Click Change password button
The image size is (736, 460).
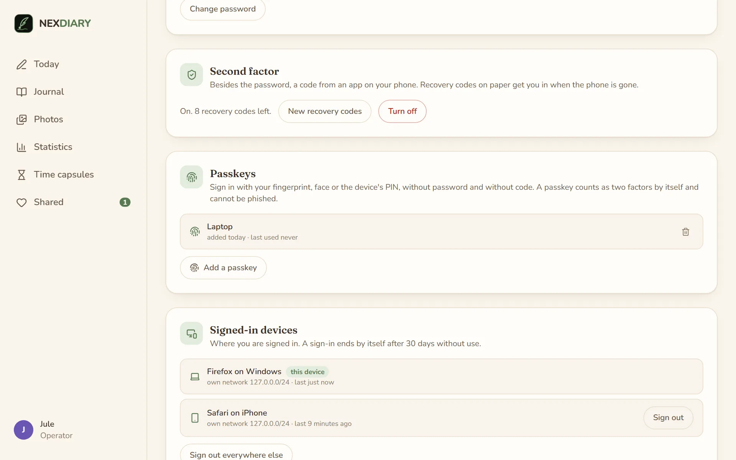coord(223,9)
